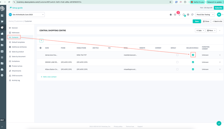Expand the user account dropdown arrow
The image size is (224, 129).
tap(223, 15)
